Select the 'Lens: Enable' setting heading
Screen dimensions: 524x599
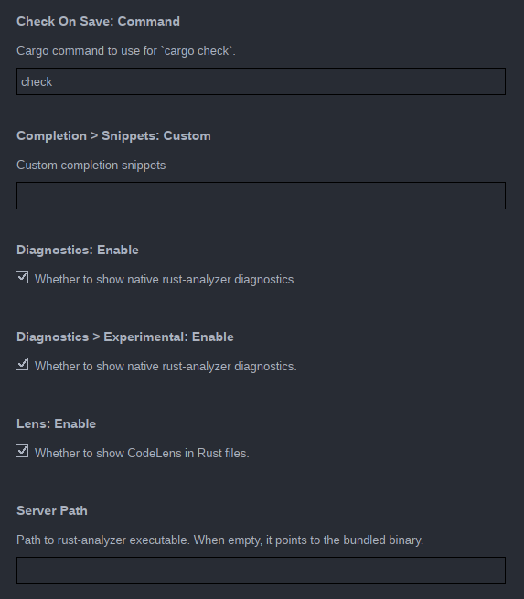[x=56, y=423]
